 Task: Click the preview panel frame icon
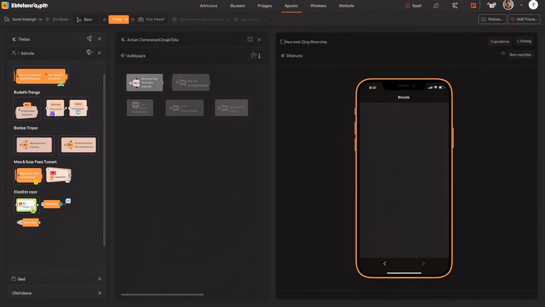tap(282, 42)
